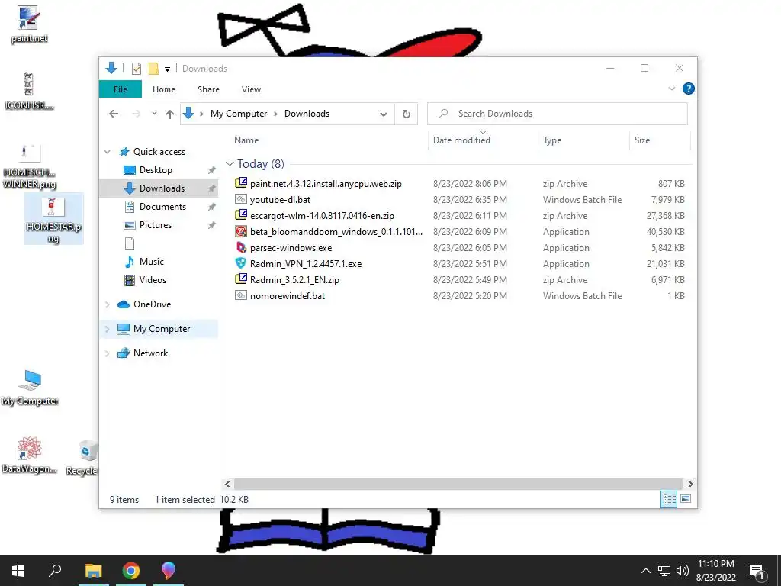Image resolution: width=781 pixels, height=586 pixels.
Task: Expand the My Computer tree node
Action: click(x=107, y=329)
